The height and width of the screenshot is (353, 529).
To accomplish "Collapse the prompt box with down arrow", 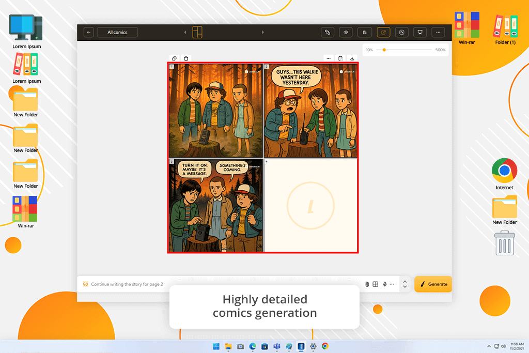I will pyautogui.click(x=405, y=287).
